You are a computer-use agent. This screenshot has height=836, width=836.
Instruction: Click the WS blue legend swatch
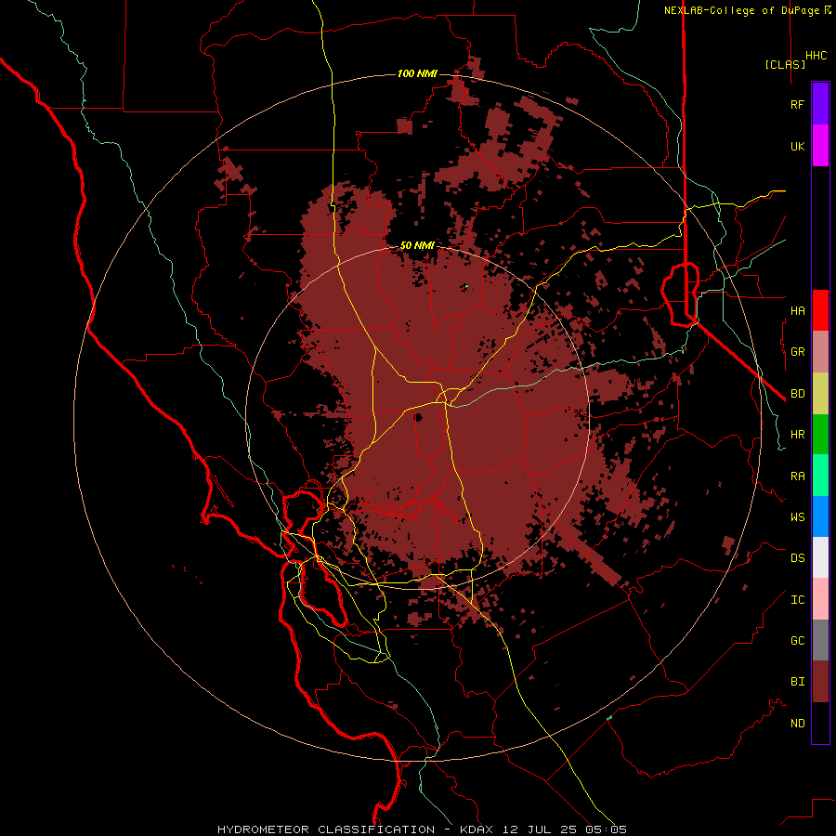[820, 516]
